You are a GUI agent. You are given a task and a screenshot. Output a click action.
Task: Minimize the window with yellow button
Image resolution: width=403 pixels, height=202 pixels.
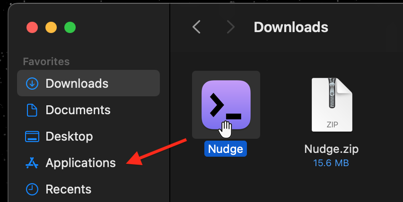(51, 27)
